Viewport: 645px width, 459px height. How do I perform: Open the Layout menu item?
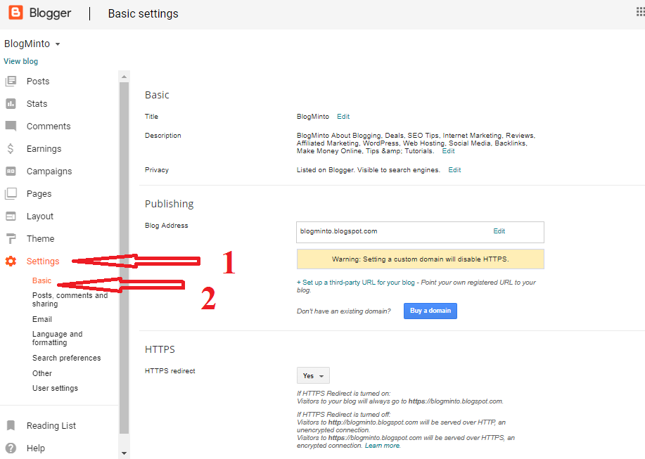pyautogui.click(x=40, y=216)
